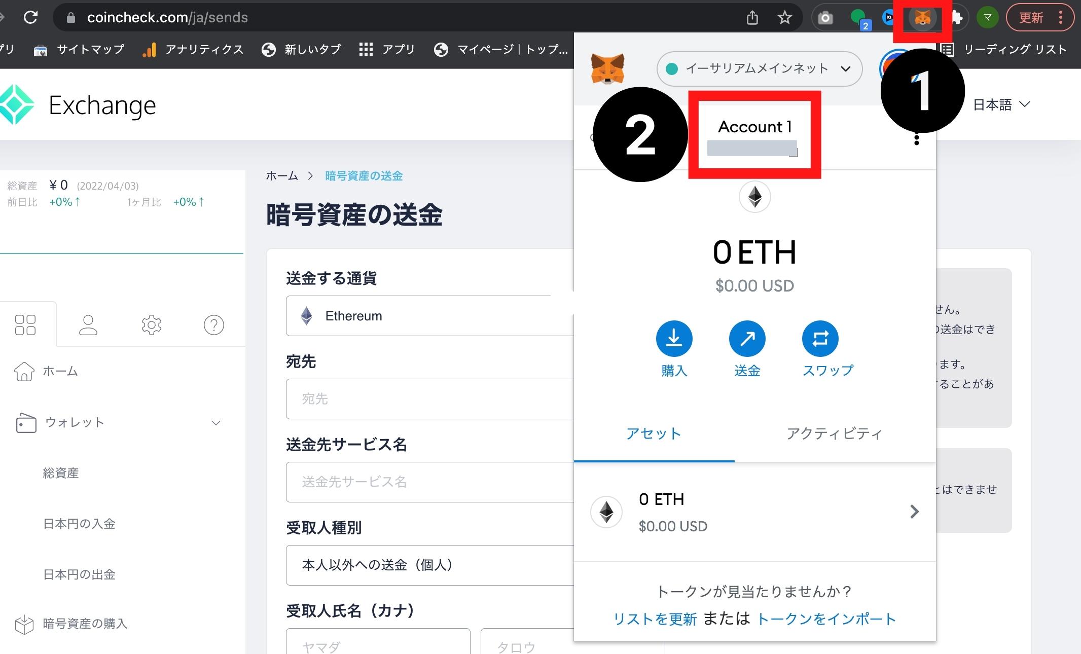The width and height of the screenshot is (1081, 654).
Task: Select the dashboard grid sidebar tab
Action: tap(25, 325)
